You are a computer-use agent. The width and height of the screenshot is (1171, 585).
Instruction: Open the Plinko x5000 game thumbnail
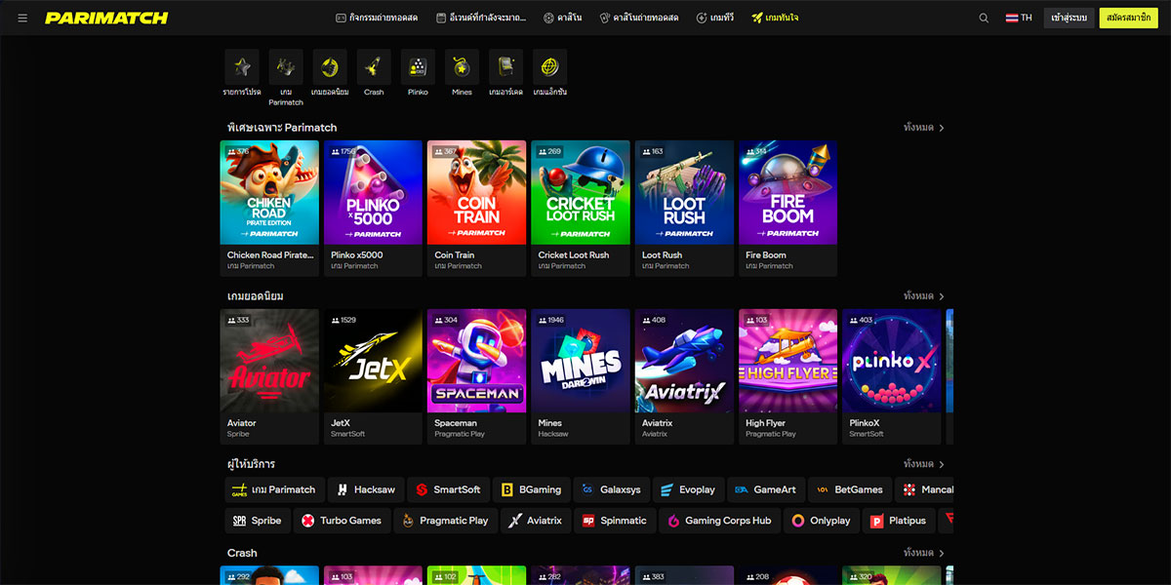pyautogui.click(x=373, y=192)
